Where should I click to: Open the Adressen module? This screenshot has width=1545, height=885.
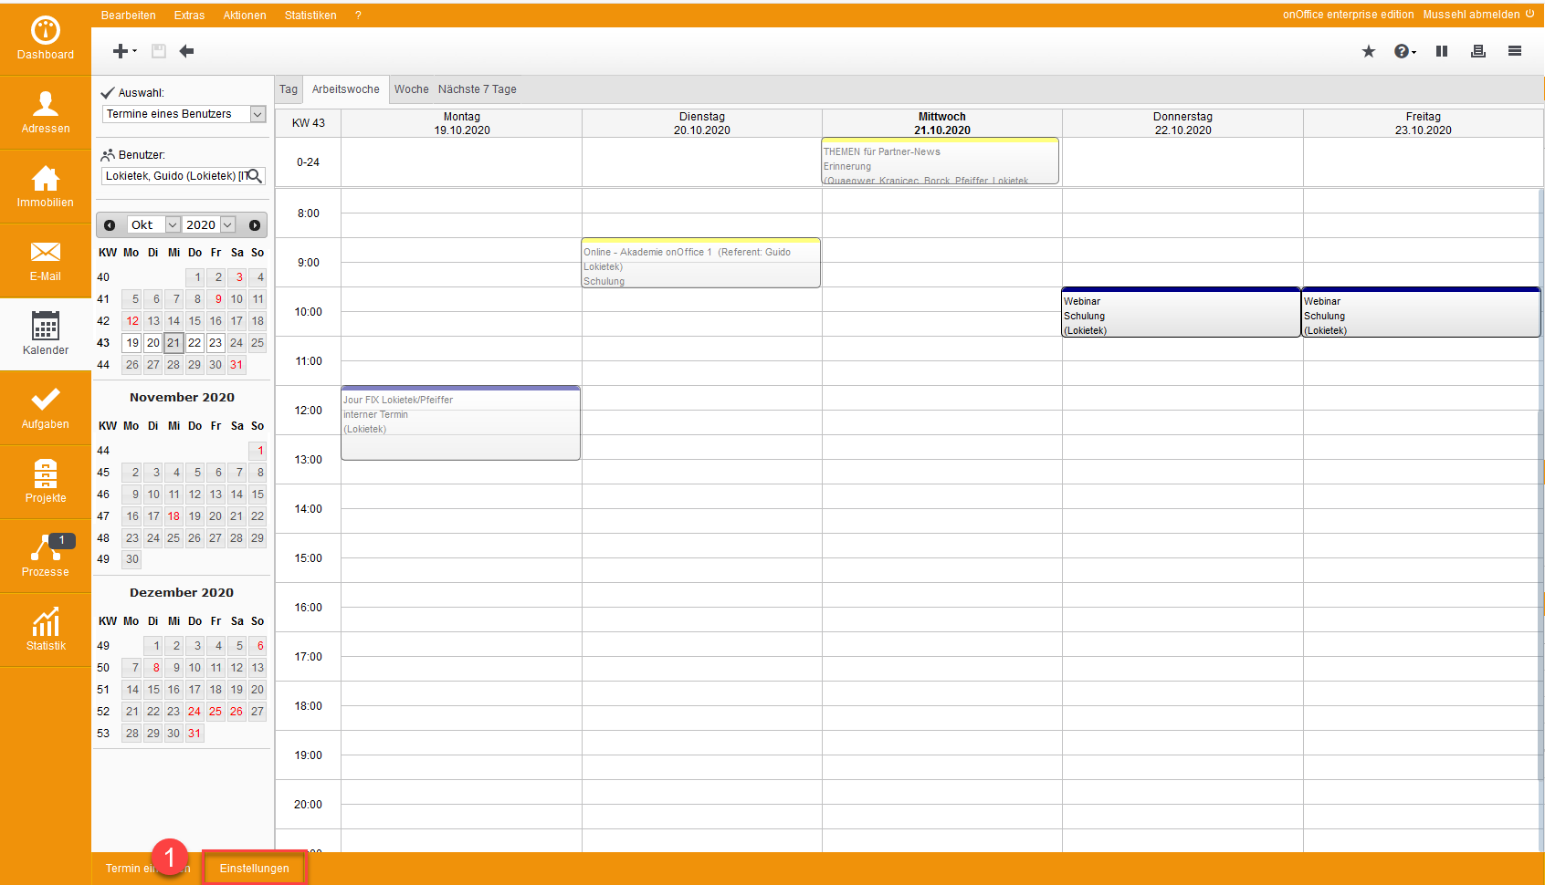[46, 112]
